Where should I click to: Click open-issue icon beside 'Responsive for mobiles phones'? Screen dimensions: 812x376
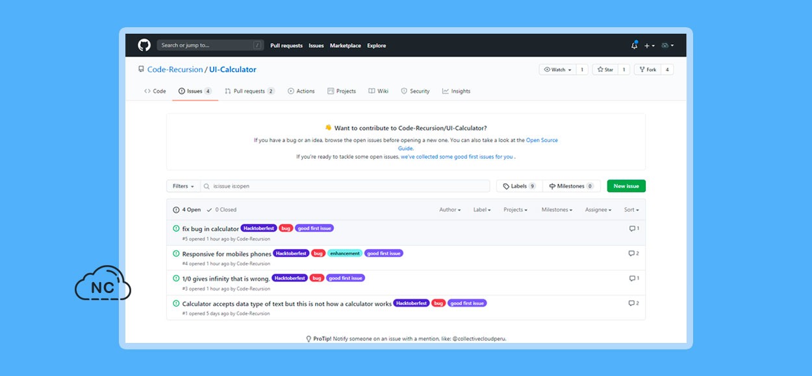[176, 253]
